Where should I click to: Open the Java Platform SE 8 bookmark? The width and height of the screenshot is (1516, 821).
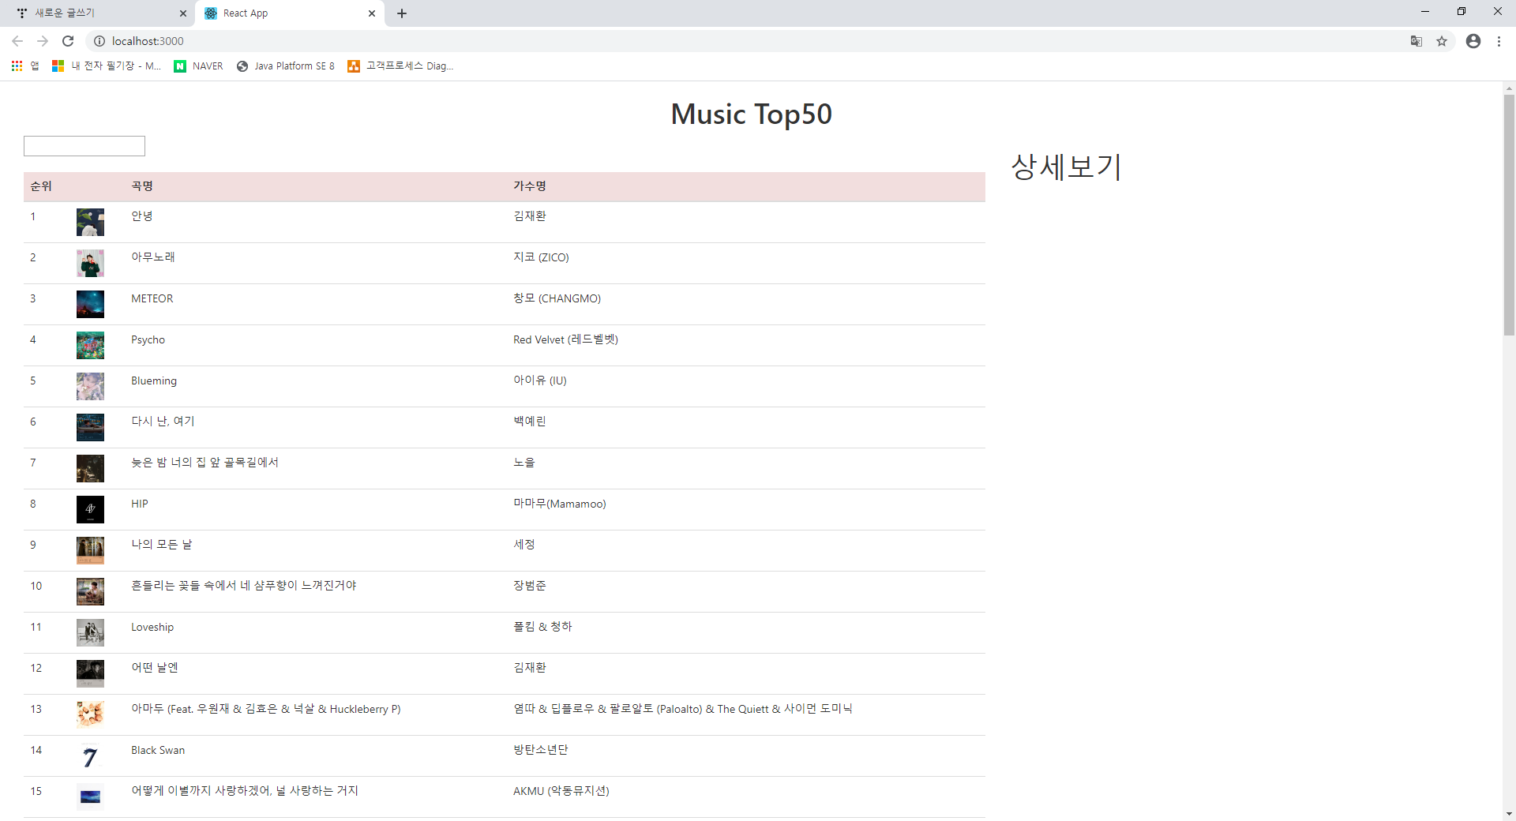(286, 66)
